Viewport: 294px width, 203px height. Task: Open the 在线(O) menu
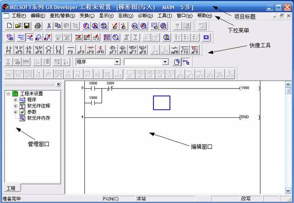point(126,16)
